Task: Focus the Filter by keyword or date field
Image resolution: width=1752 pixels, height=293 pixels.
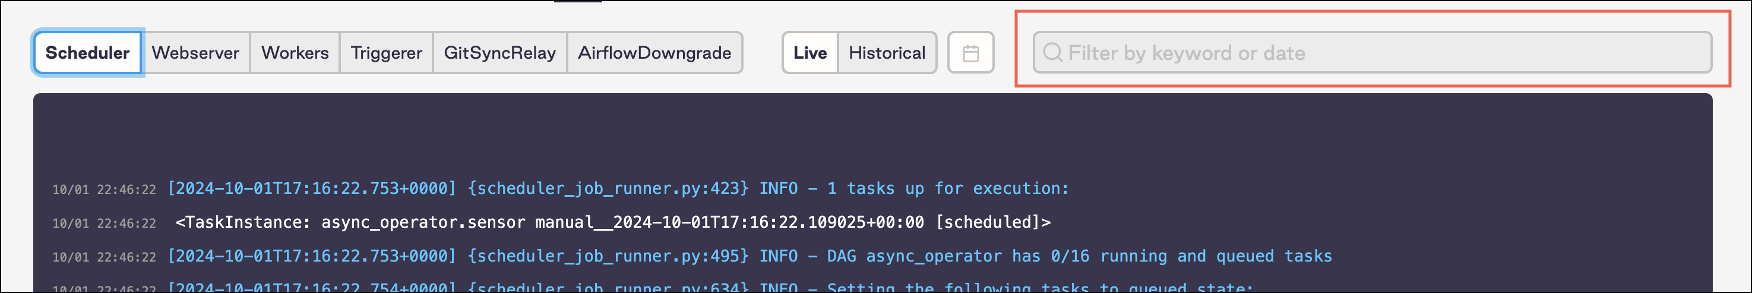Action: [x=1381, y=53]
